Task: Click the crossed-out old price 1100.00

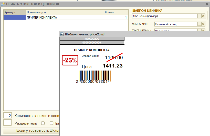Action: point(114,58)
